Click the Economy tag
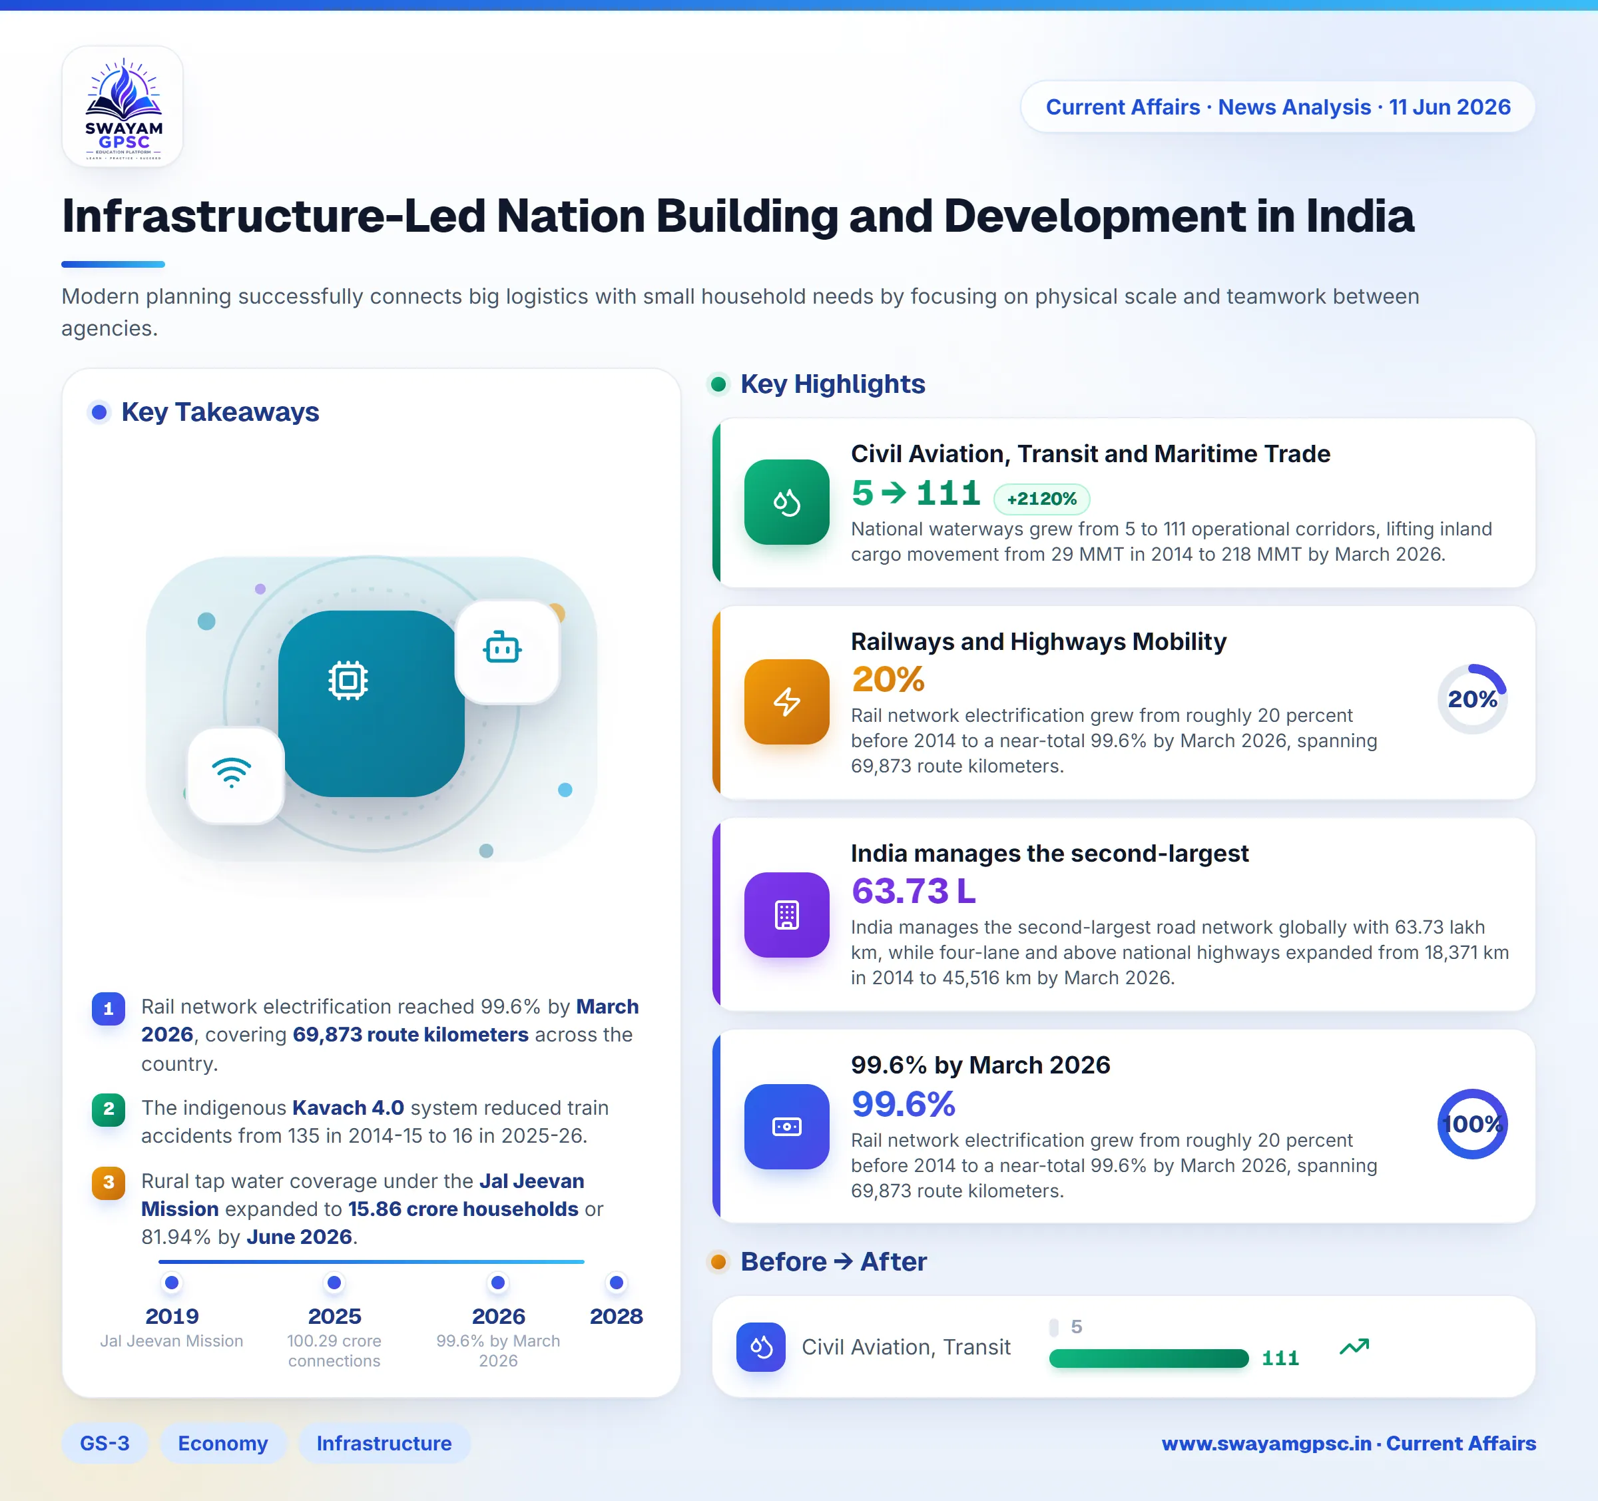 tap(222, 1443)
